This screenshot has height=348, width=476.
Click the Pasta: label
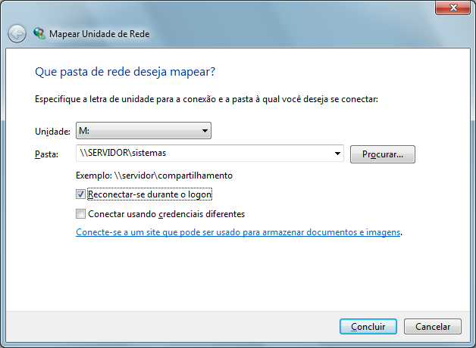(47, 154)
